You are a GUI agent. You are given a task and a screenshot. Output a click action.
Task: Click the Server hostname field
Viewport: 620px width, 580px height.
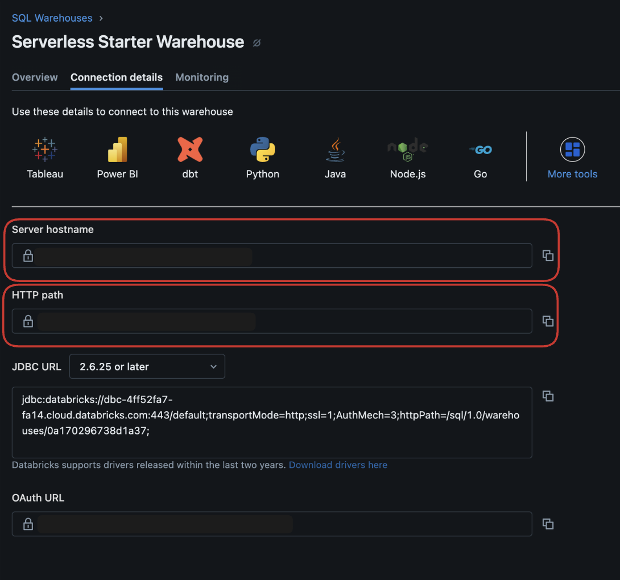point(272,256)
